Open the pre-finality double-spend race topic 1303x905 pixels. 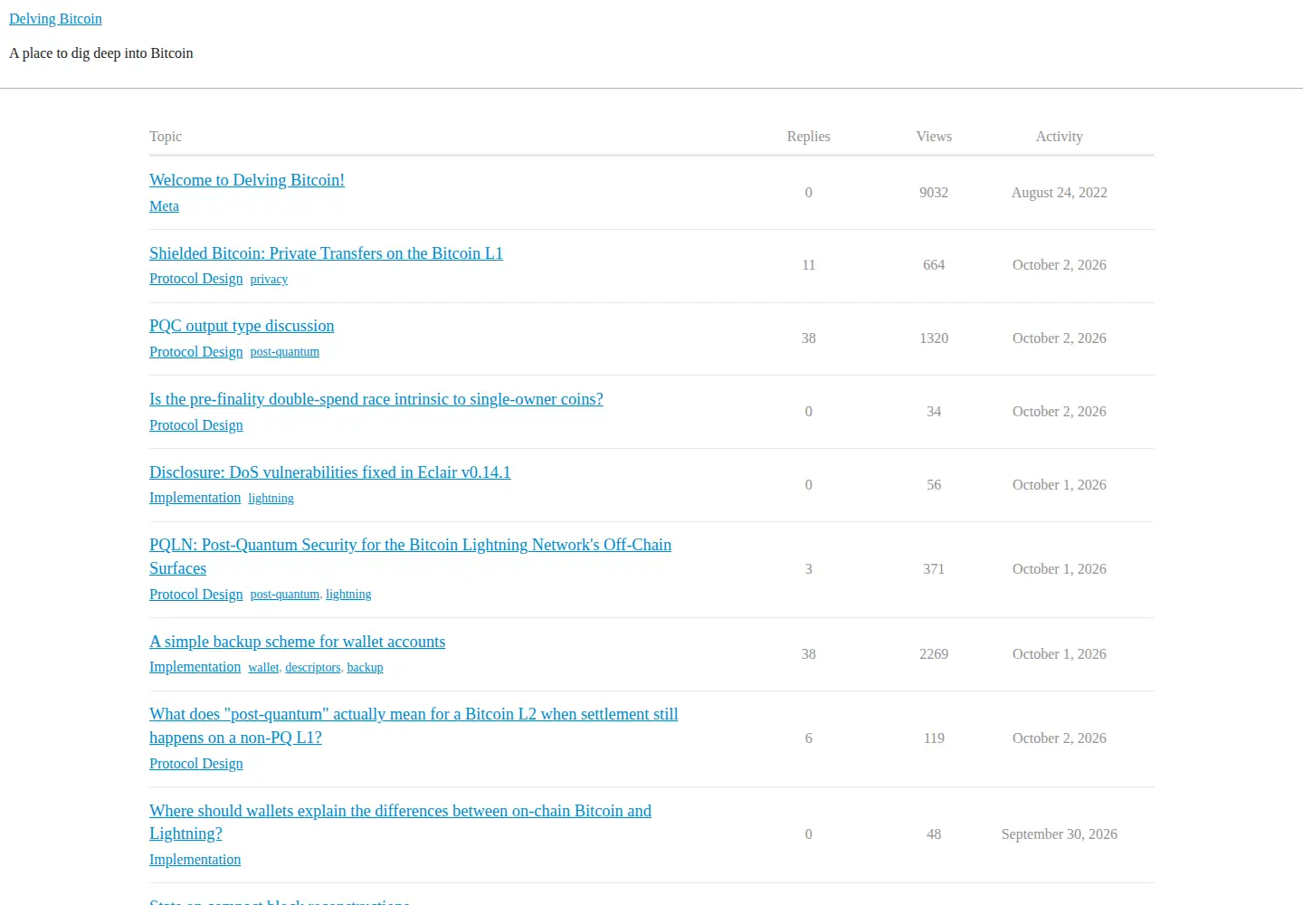coord(376,399)
